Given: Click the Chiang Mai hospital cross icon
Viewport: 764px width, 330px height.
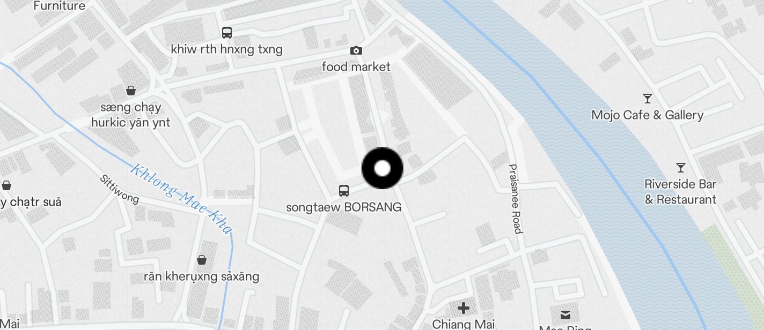Looking at the screenshot, I should pos(464,308).
